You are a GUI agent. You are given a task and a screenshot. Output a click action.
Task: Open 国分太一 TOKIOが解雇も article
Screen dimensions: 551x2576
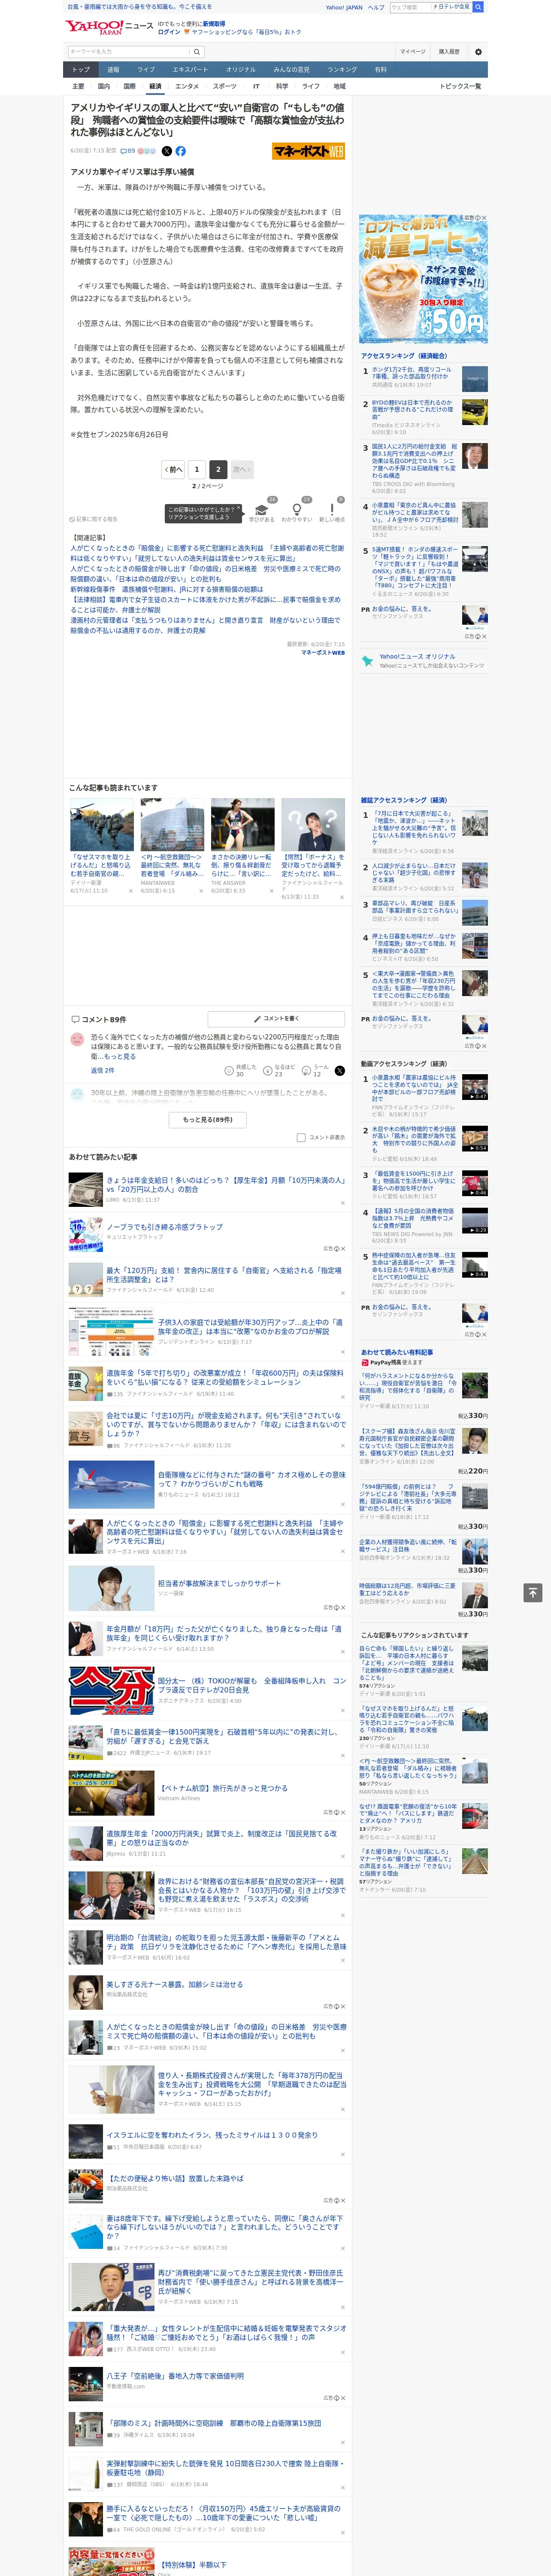[x=251, y=1685]
